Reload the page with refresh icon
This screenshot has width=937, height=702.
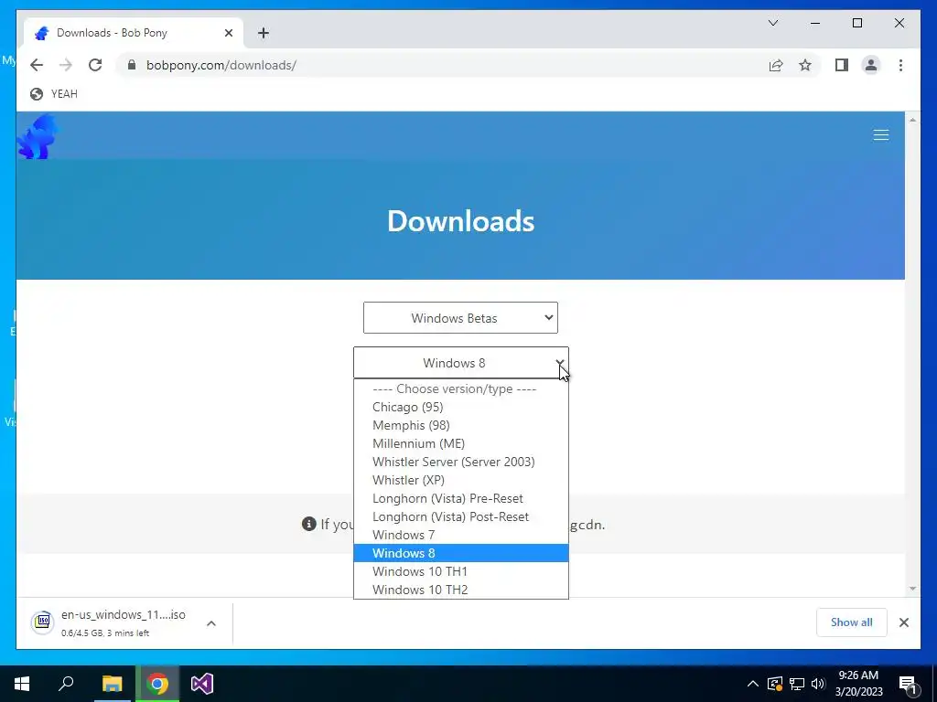(x=95, y=65)
